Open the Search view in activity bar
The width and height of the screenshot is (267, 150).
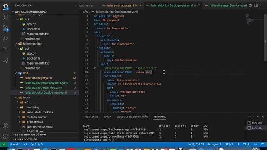5,17
